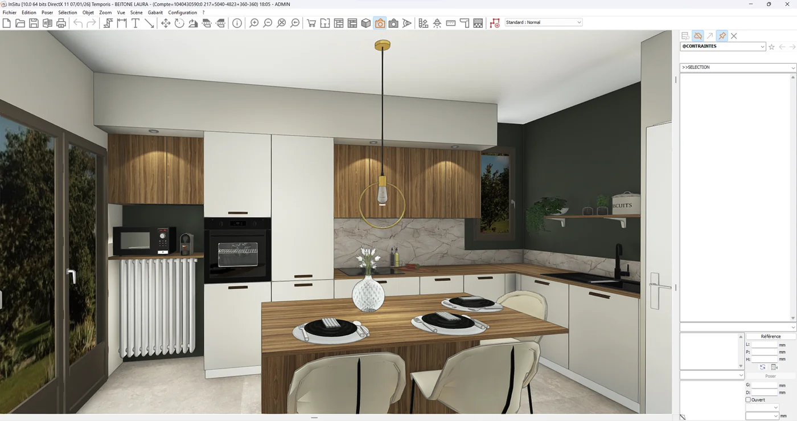The height and width of the screenshot is (421, 797).
Task: Open the Sélection menu
Action: coord(68,13)
